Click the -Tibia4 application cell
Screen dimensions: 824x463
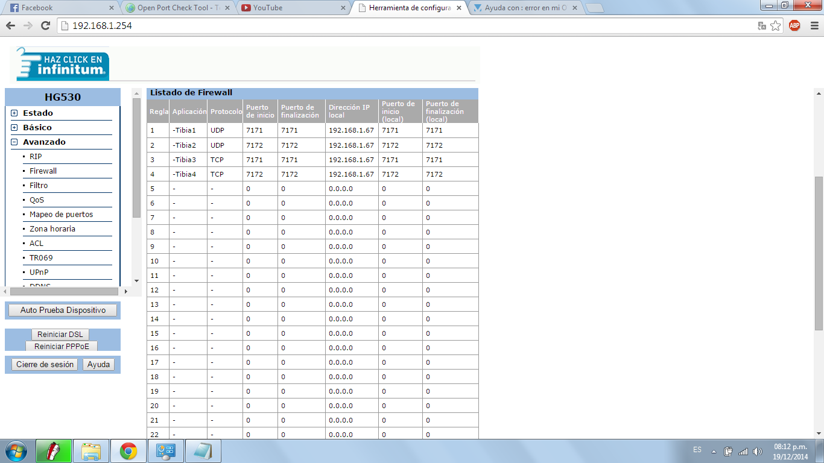click(188, 174)
